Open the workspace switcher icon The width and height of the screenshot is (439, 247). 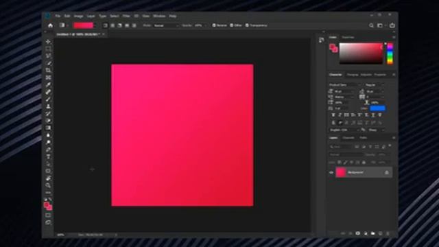tap(380, 25)
